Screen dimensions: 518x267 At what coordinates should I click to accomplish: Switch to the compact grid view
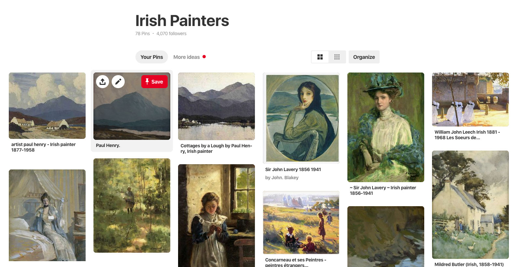pos(337,57)
